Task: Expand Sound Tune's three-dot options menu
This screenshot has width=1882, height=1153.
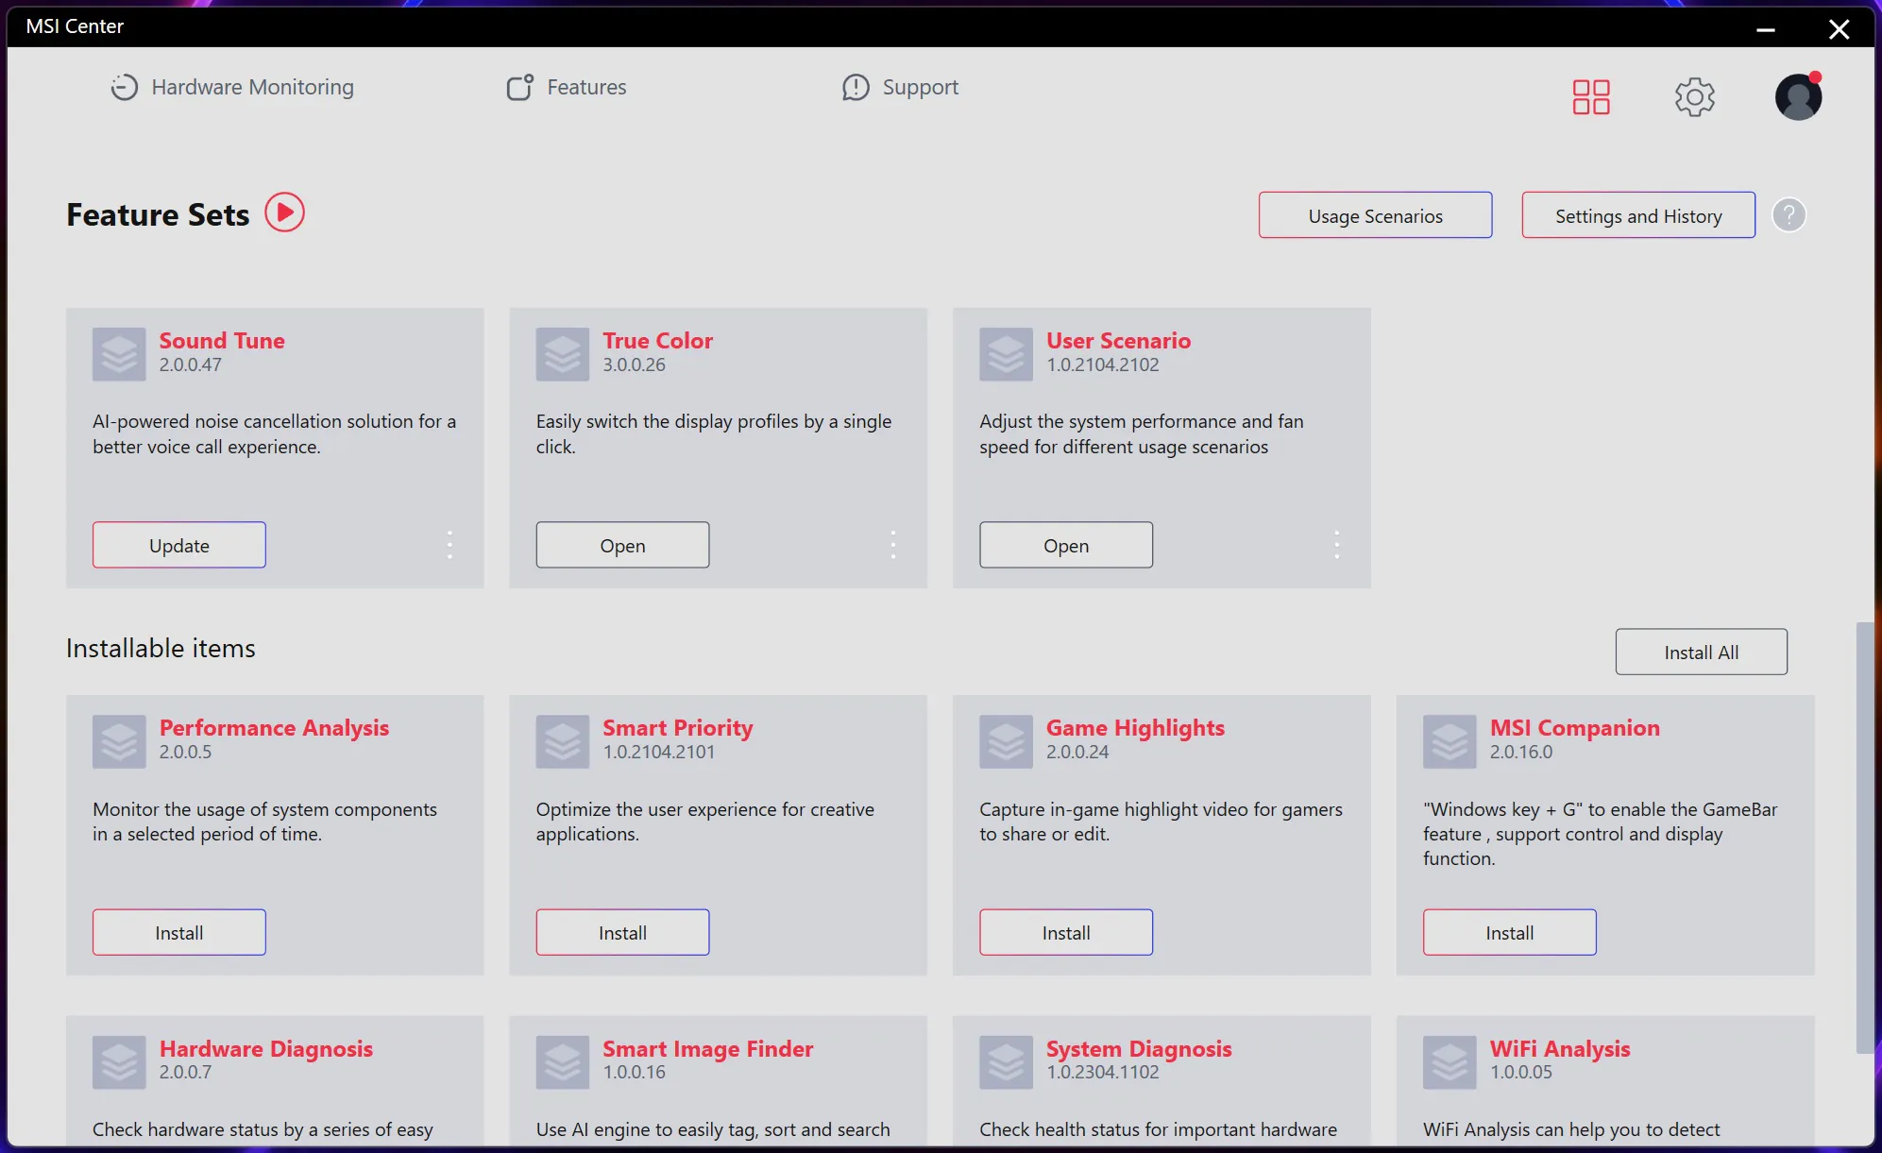Action: 449,545
